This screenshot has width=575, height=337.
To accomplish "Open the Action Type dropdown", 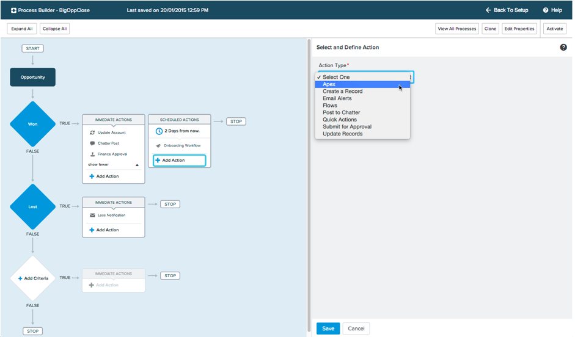I will click(364, 77).
